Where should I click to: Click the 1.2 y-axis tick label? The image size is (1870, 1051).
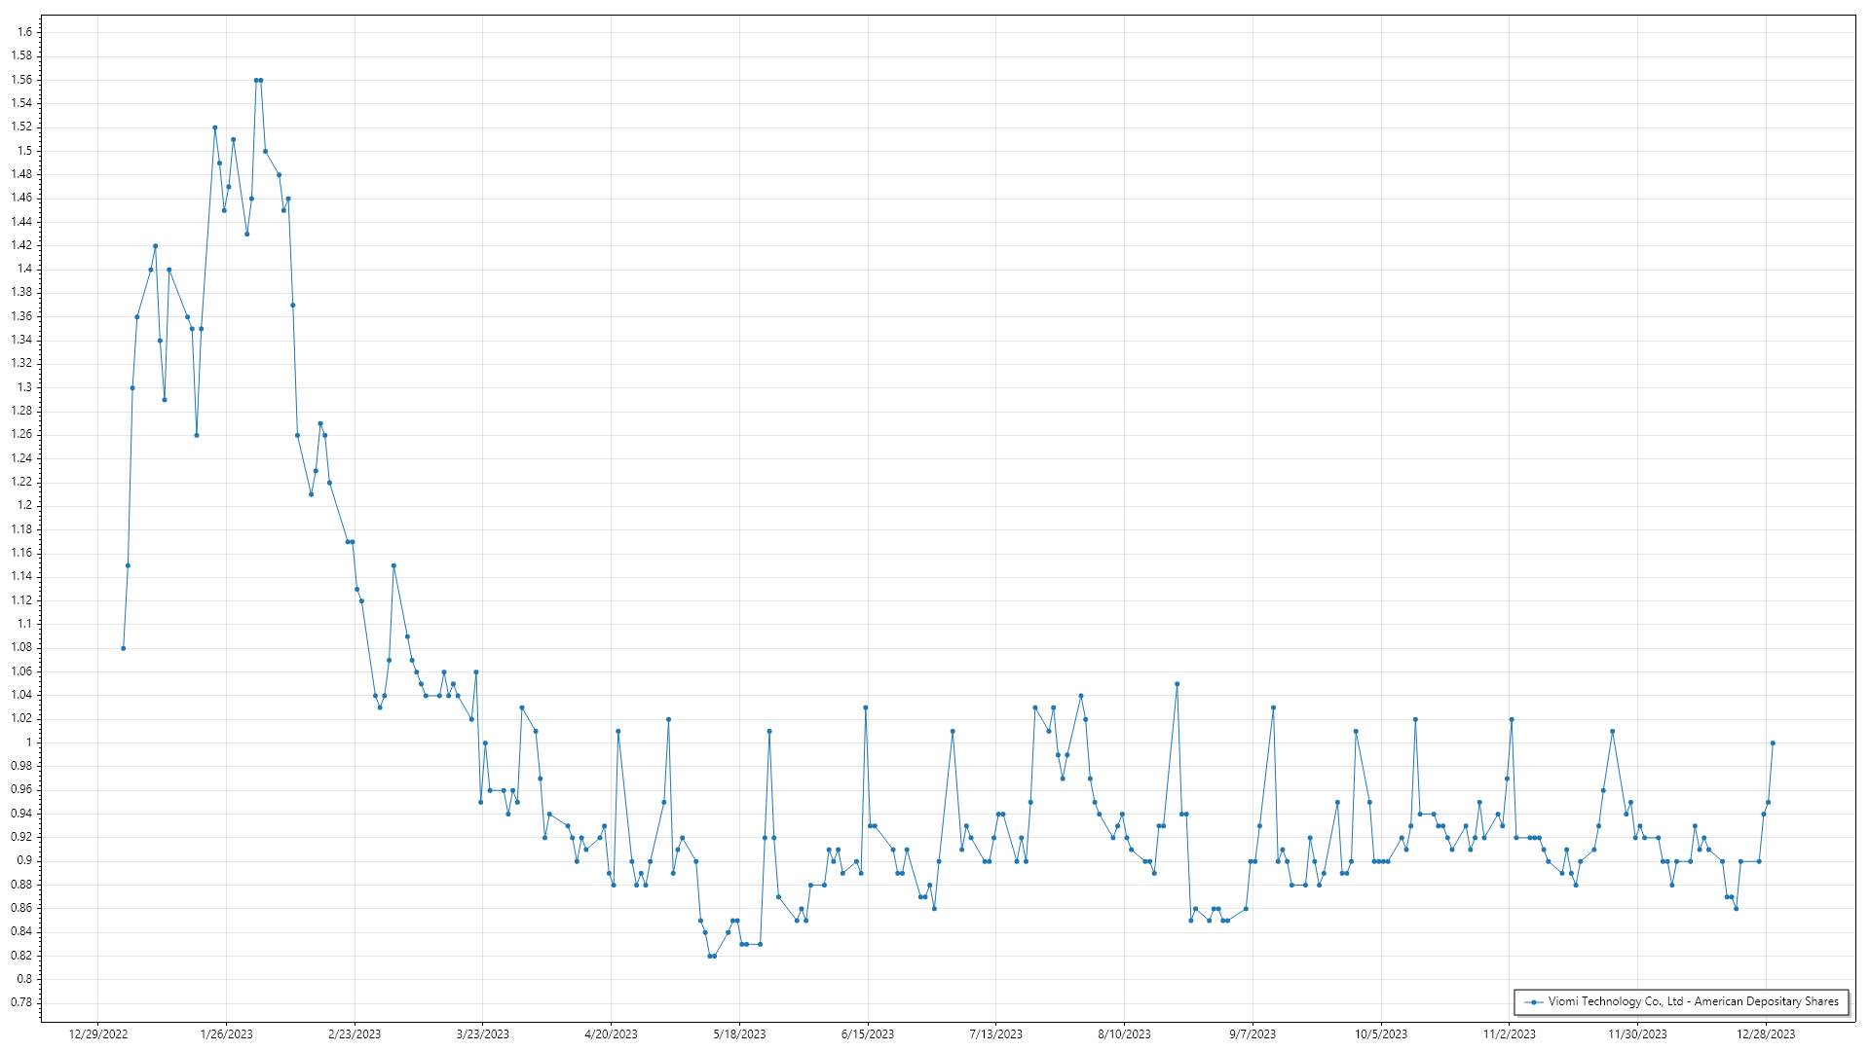coord(24,505)
